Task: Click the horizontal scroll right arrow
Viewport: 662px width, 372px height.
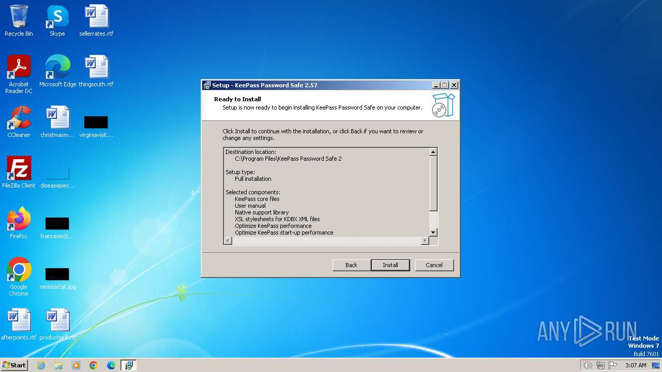Action: point(425,241)
